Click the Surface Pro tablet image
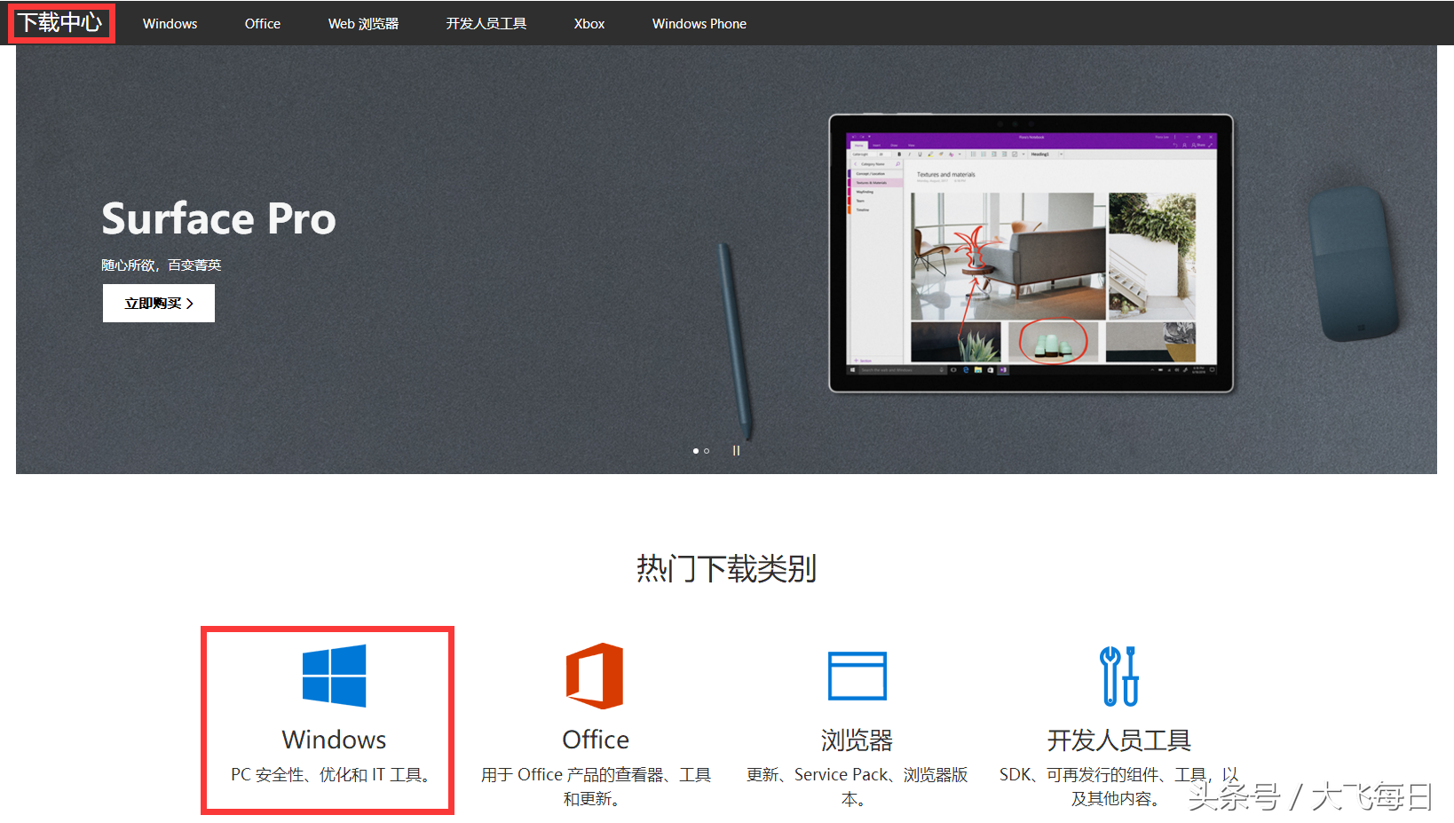1454x823 pixels. (1031, 253)
